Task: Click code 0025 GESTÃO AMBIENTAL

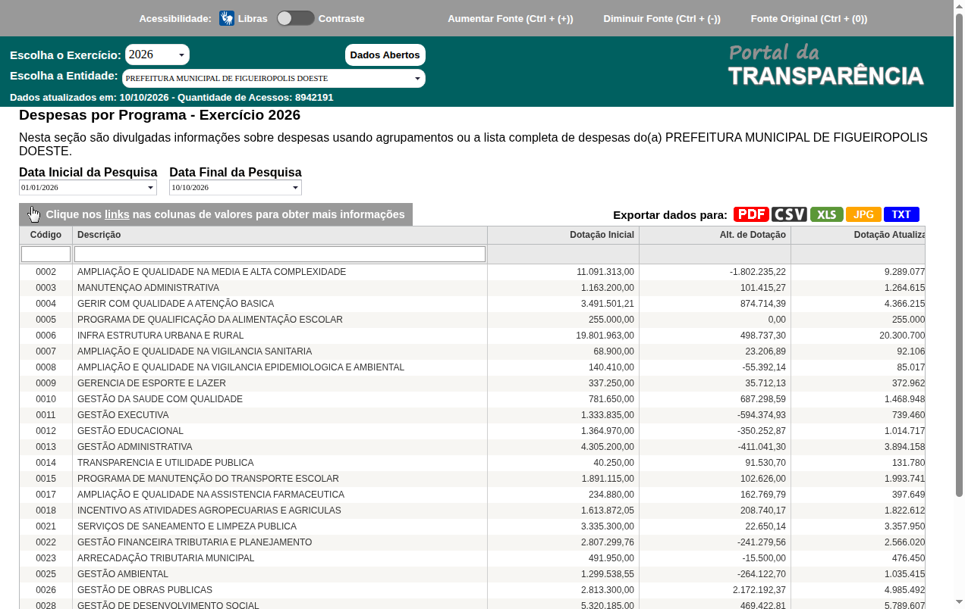Action: [46, 574]
